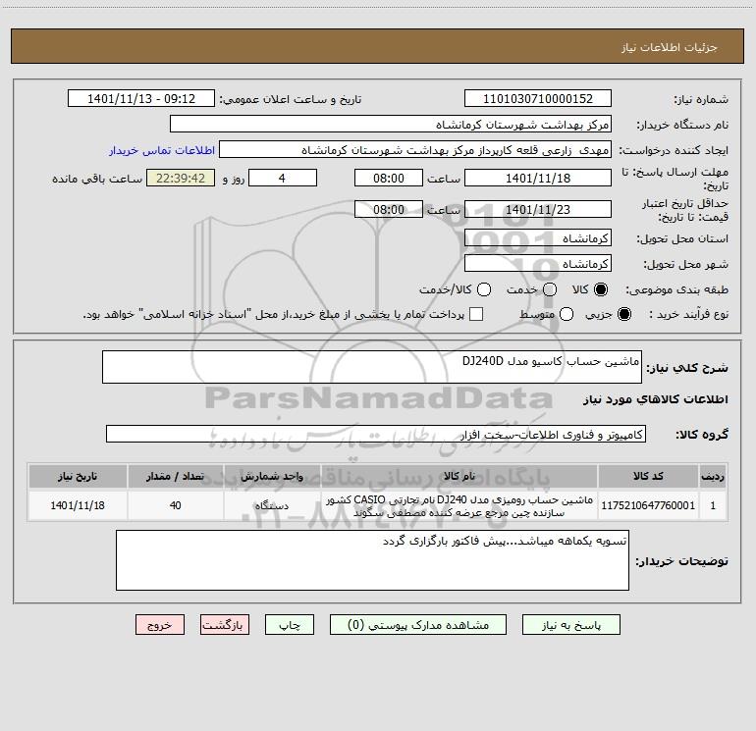This screenshot has width=756, height=731.
Task: Click the تعداد / مقدار column header
Action: pyautogui.click(x=175, y=476)
